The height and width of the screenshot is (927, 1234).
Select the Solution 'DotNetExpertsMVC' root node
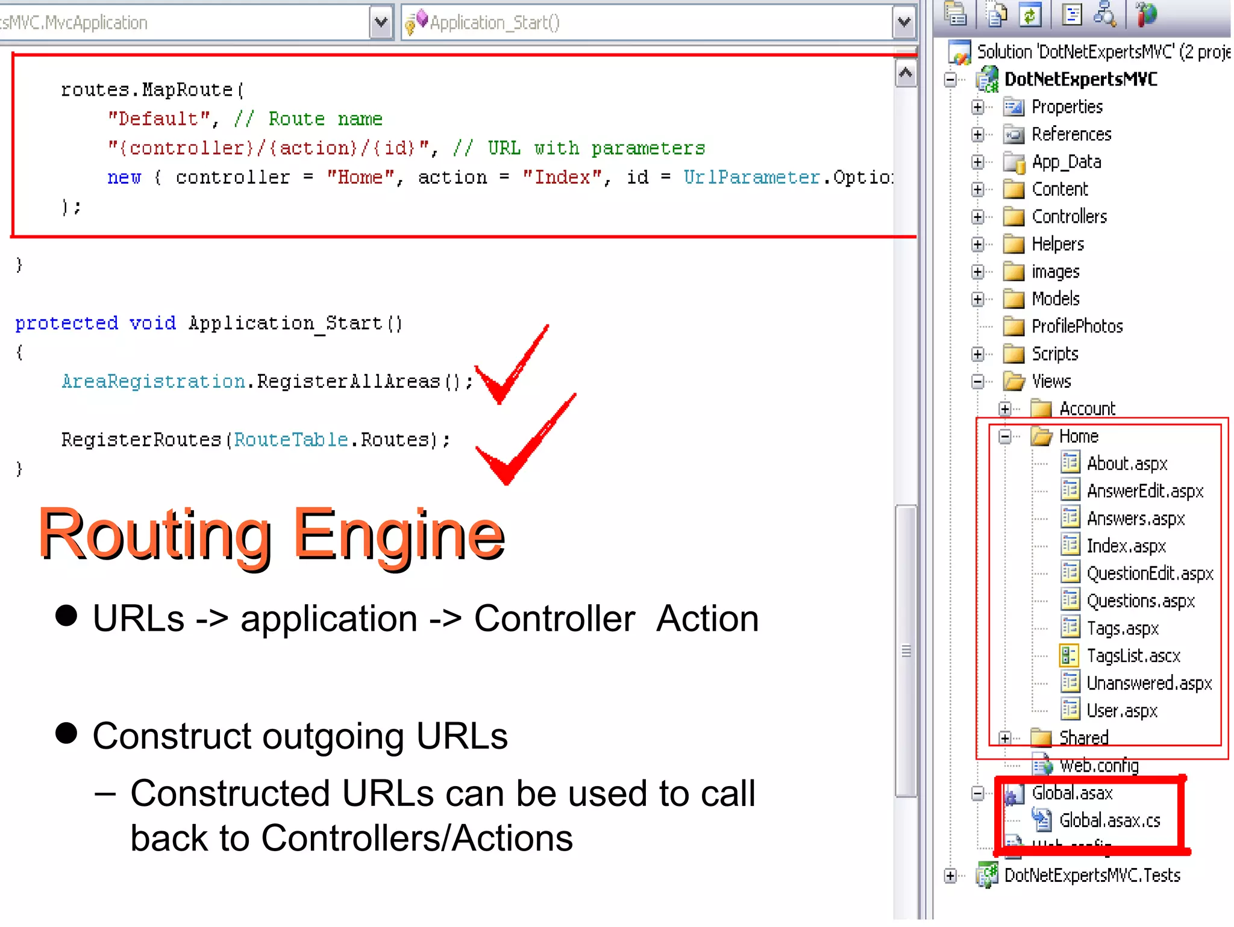(1101, 52)
